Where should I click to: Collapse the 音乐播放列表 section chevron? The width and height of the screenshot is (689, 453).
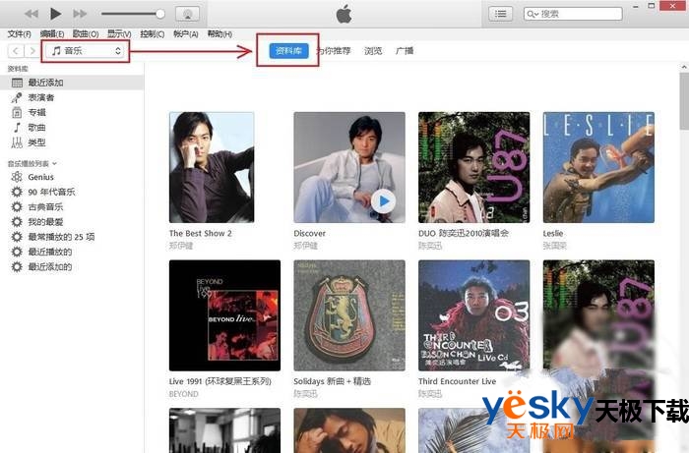tap(54, 163)
